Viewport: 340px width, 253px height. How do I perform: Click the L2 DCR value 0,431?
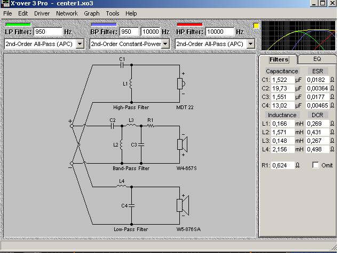pyautogui.click(x=318, y=132)
